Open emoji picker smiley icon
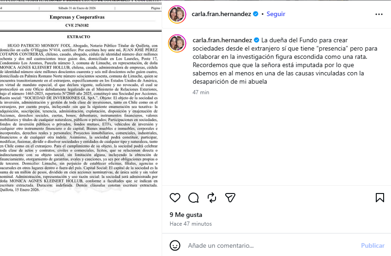 175,245
